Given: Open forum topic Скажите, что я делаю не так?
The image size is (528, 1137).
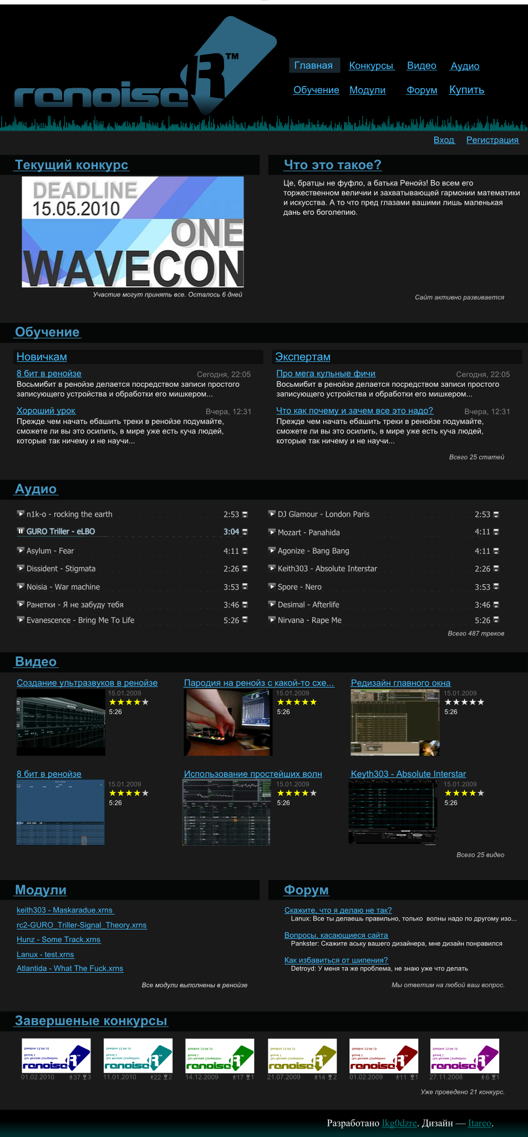Looking at the screenshot, I should tap(338, 910).
